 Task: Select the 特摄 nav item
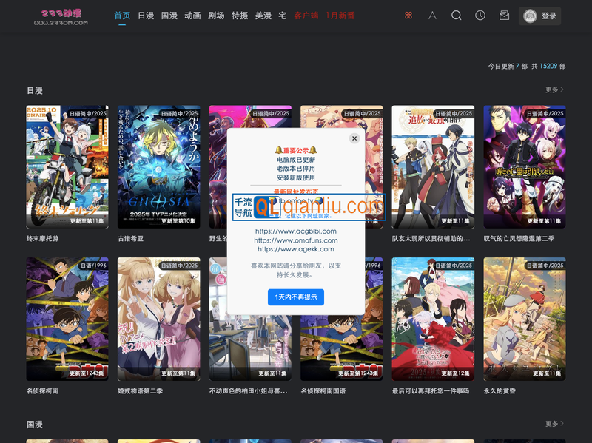239,16
